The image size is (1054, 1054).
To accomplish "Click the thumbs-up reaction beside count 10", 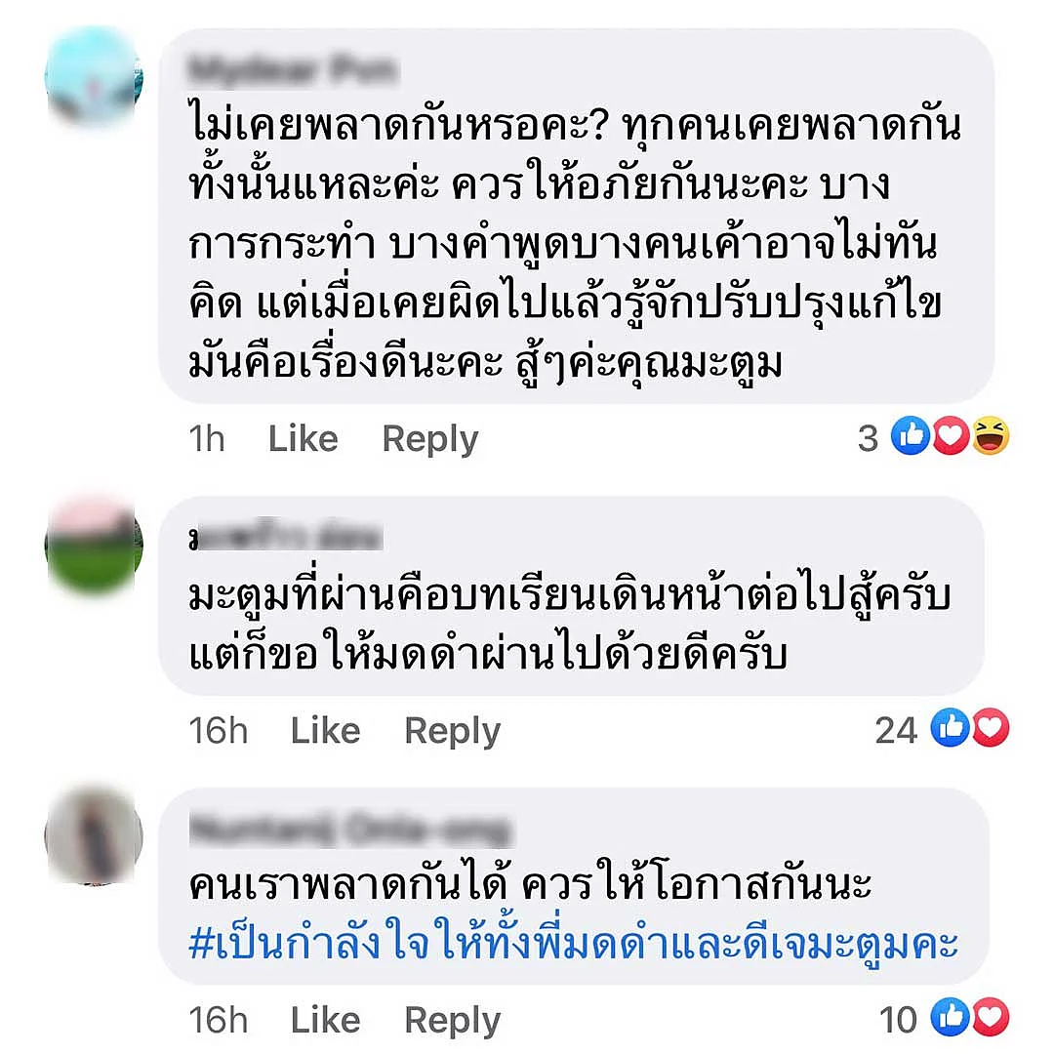I will tap(950, 1018).
